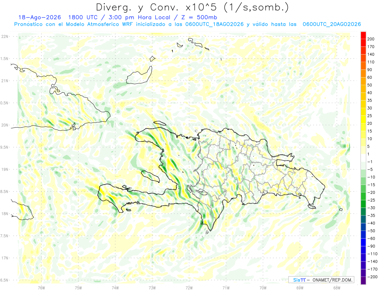Click the '9.5N' latitude label
This screenshot has width=378, height=292.
(4, 147)
